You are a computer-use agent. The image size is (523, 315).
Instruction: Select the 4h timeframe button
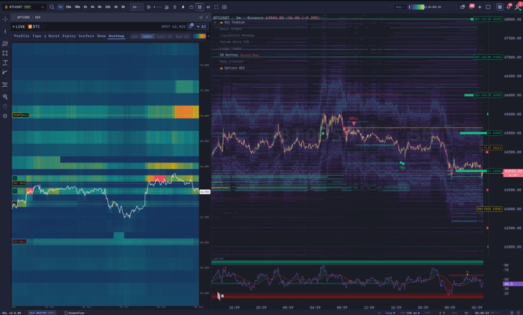tap(92, 7)
